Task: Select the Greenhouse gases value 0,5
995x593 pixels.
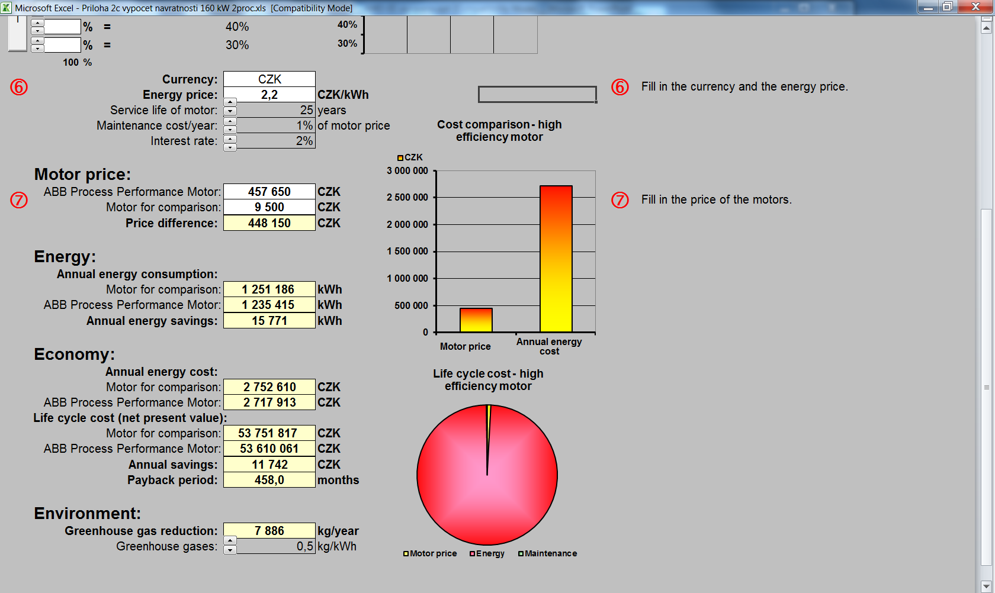Action: [x=276, y=546]
